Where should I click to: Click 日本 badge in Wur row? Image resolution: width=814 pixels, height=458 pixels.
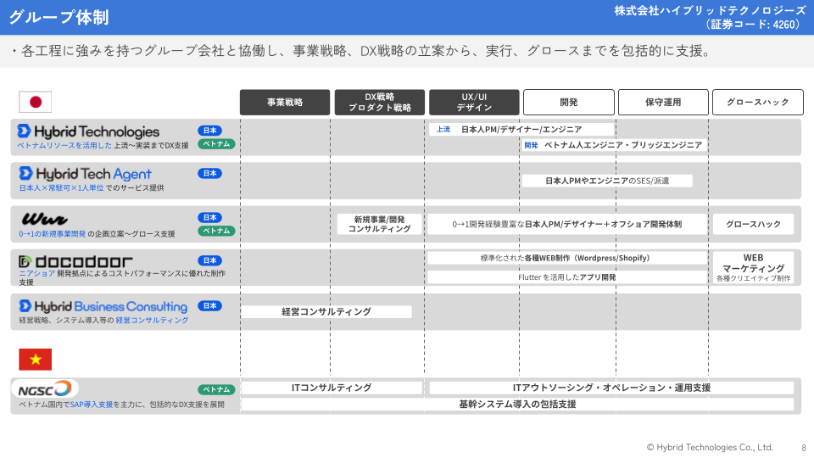pos(209,218)
